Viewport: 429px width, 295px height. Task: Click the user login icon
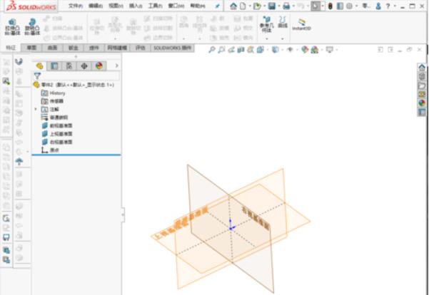pyautogui.click(x=378, y=6)
